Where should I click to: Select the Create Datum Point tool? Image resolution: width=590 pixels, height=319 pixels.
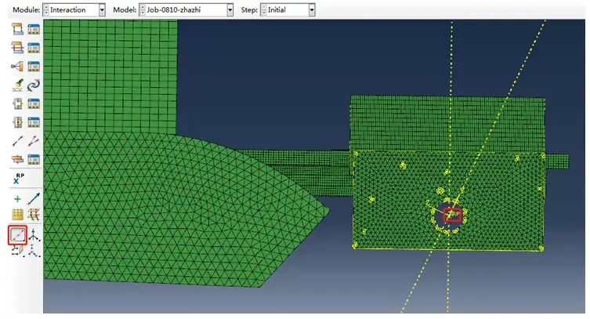coord(17,199)
